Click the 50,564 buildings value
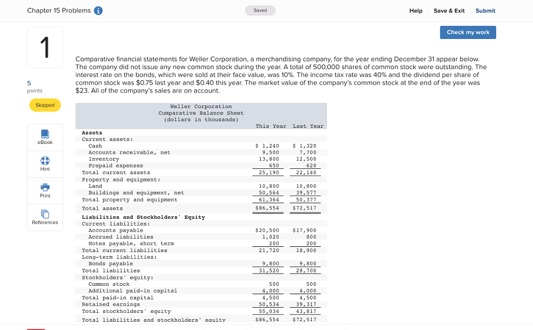 click(x=269, y=193)
